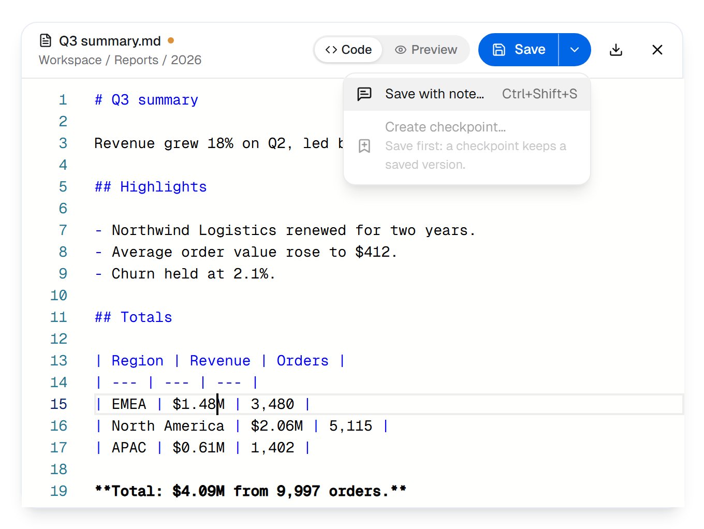Click line number 15 in gutter
The height and width of the screenshot is (529, 704).
59,404
